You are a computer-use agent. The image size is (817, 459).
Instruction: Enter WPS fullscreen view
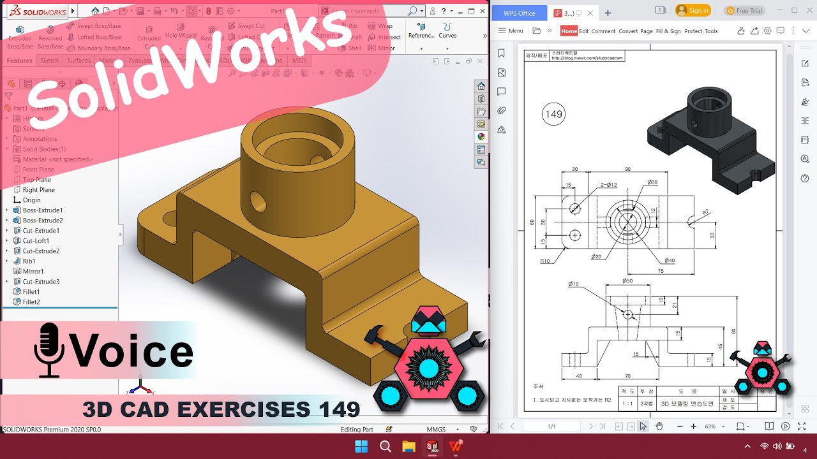[x=802, y=426]
